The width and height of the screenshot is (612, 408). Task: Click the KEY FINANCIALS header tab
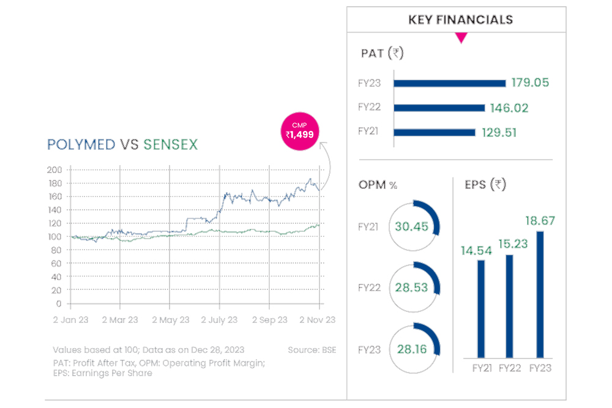(460, 20)
